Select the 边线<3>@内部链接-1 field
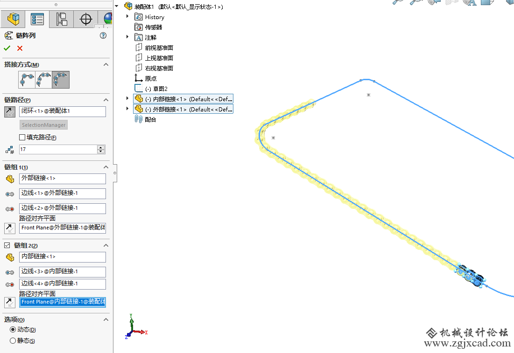 click(x=62, y=272)
